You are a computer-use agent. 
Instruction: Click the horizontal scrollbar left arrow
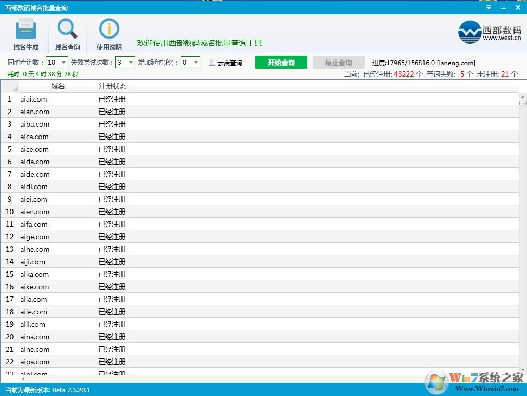[x=22, y=379]
